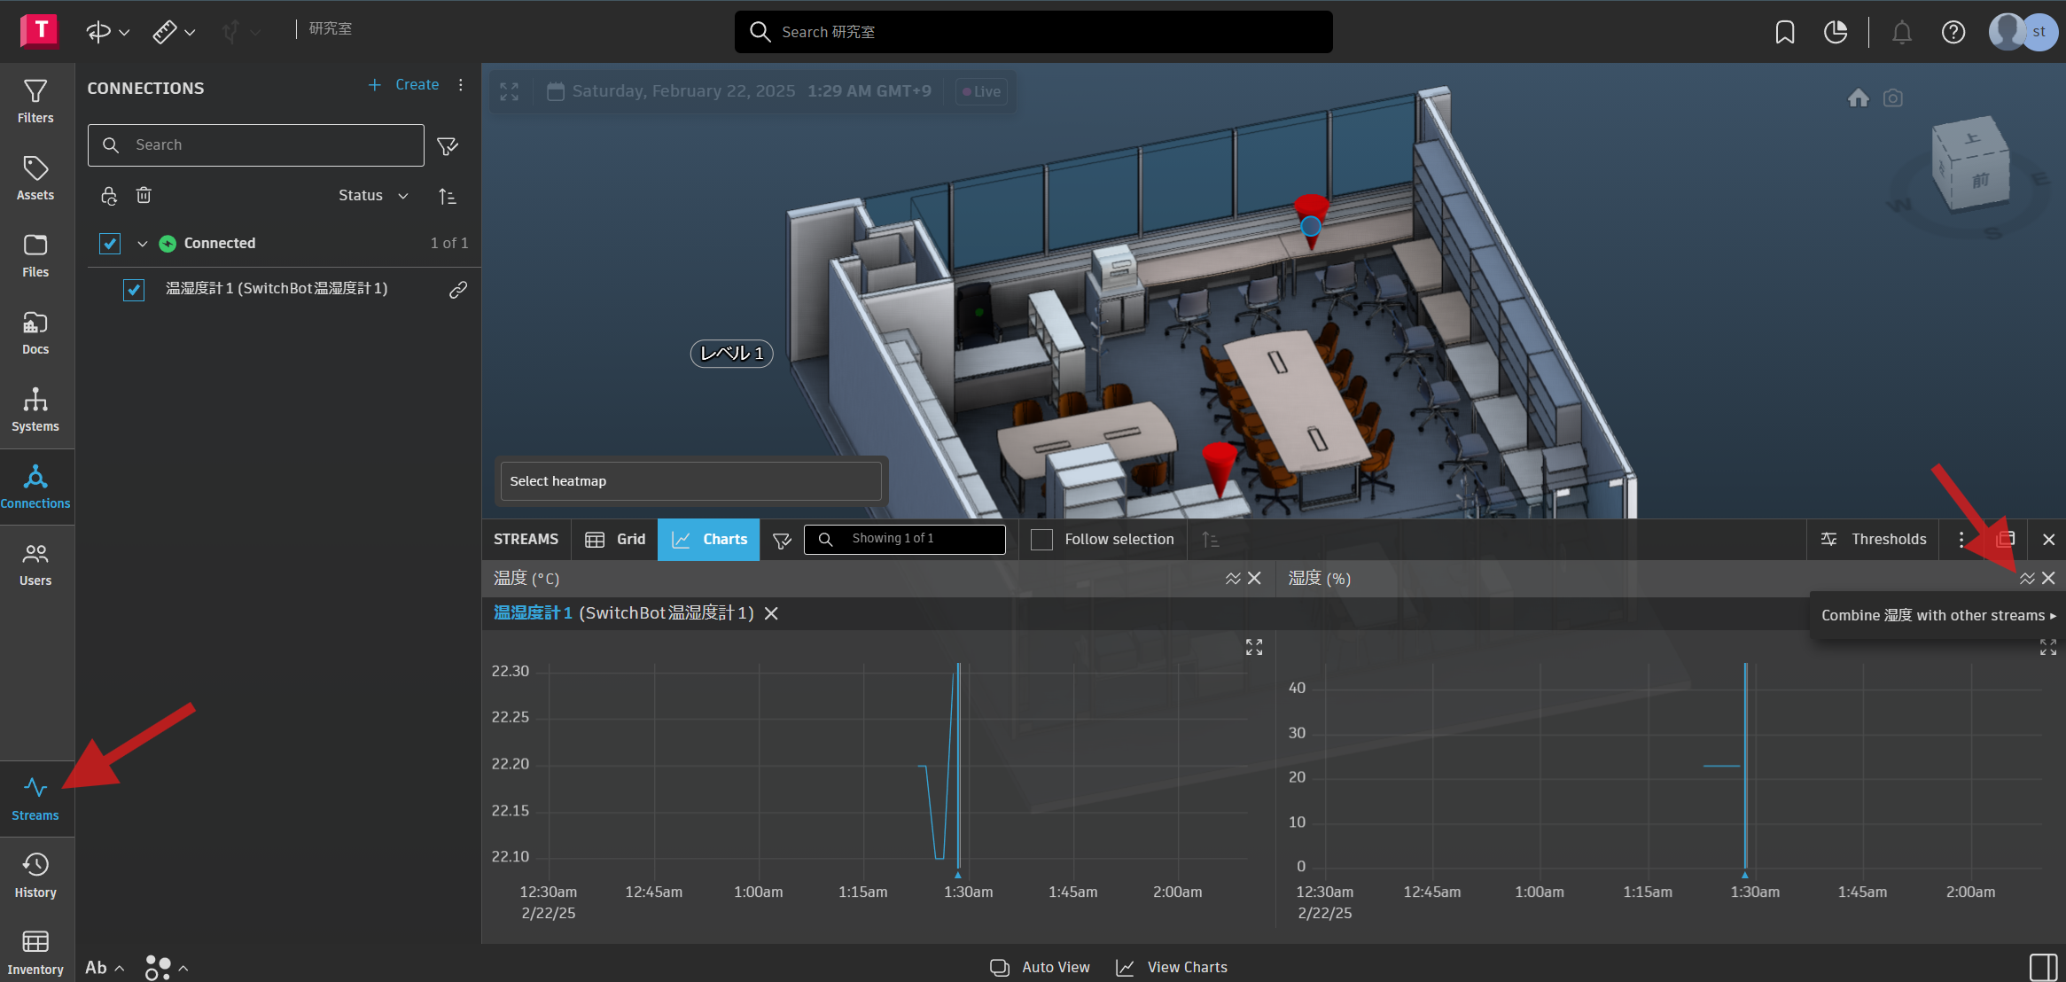Uncheck the 温湿度計1 connection checkbox
This screenshot has height=982, width=2066.
[x=134, y=290]
